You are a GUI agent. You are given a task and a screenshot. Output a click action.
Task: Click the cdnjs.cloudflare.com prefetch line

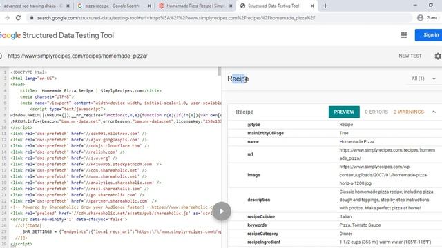tap(80, 145)
